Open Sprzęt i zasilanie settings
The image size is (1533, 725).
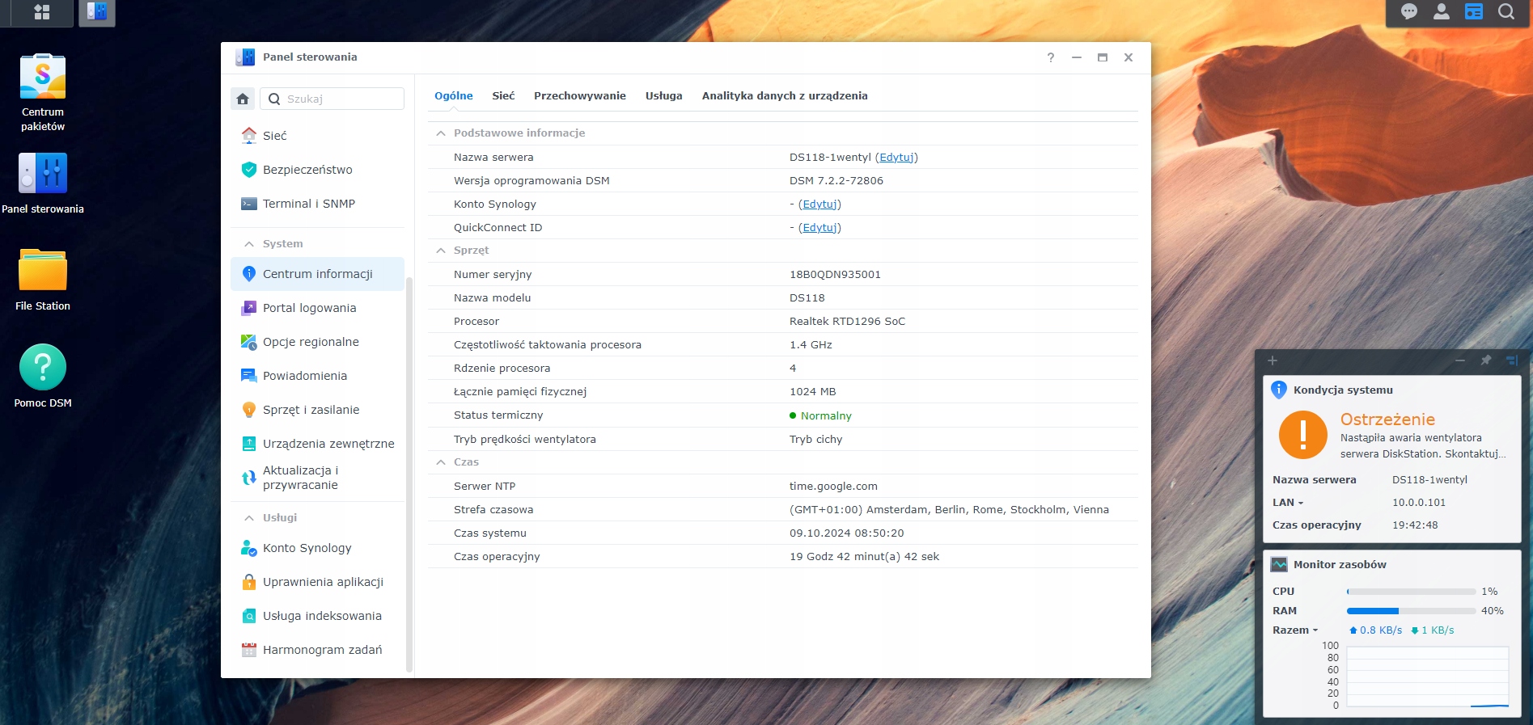(x=317, y=410)
